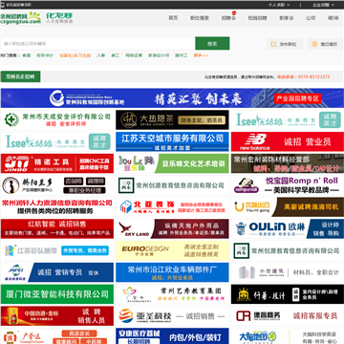
Task: Focus the job keyword search field
Action: pos(98,44)
